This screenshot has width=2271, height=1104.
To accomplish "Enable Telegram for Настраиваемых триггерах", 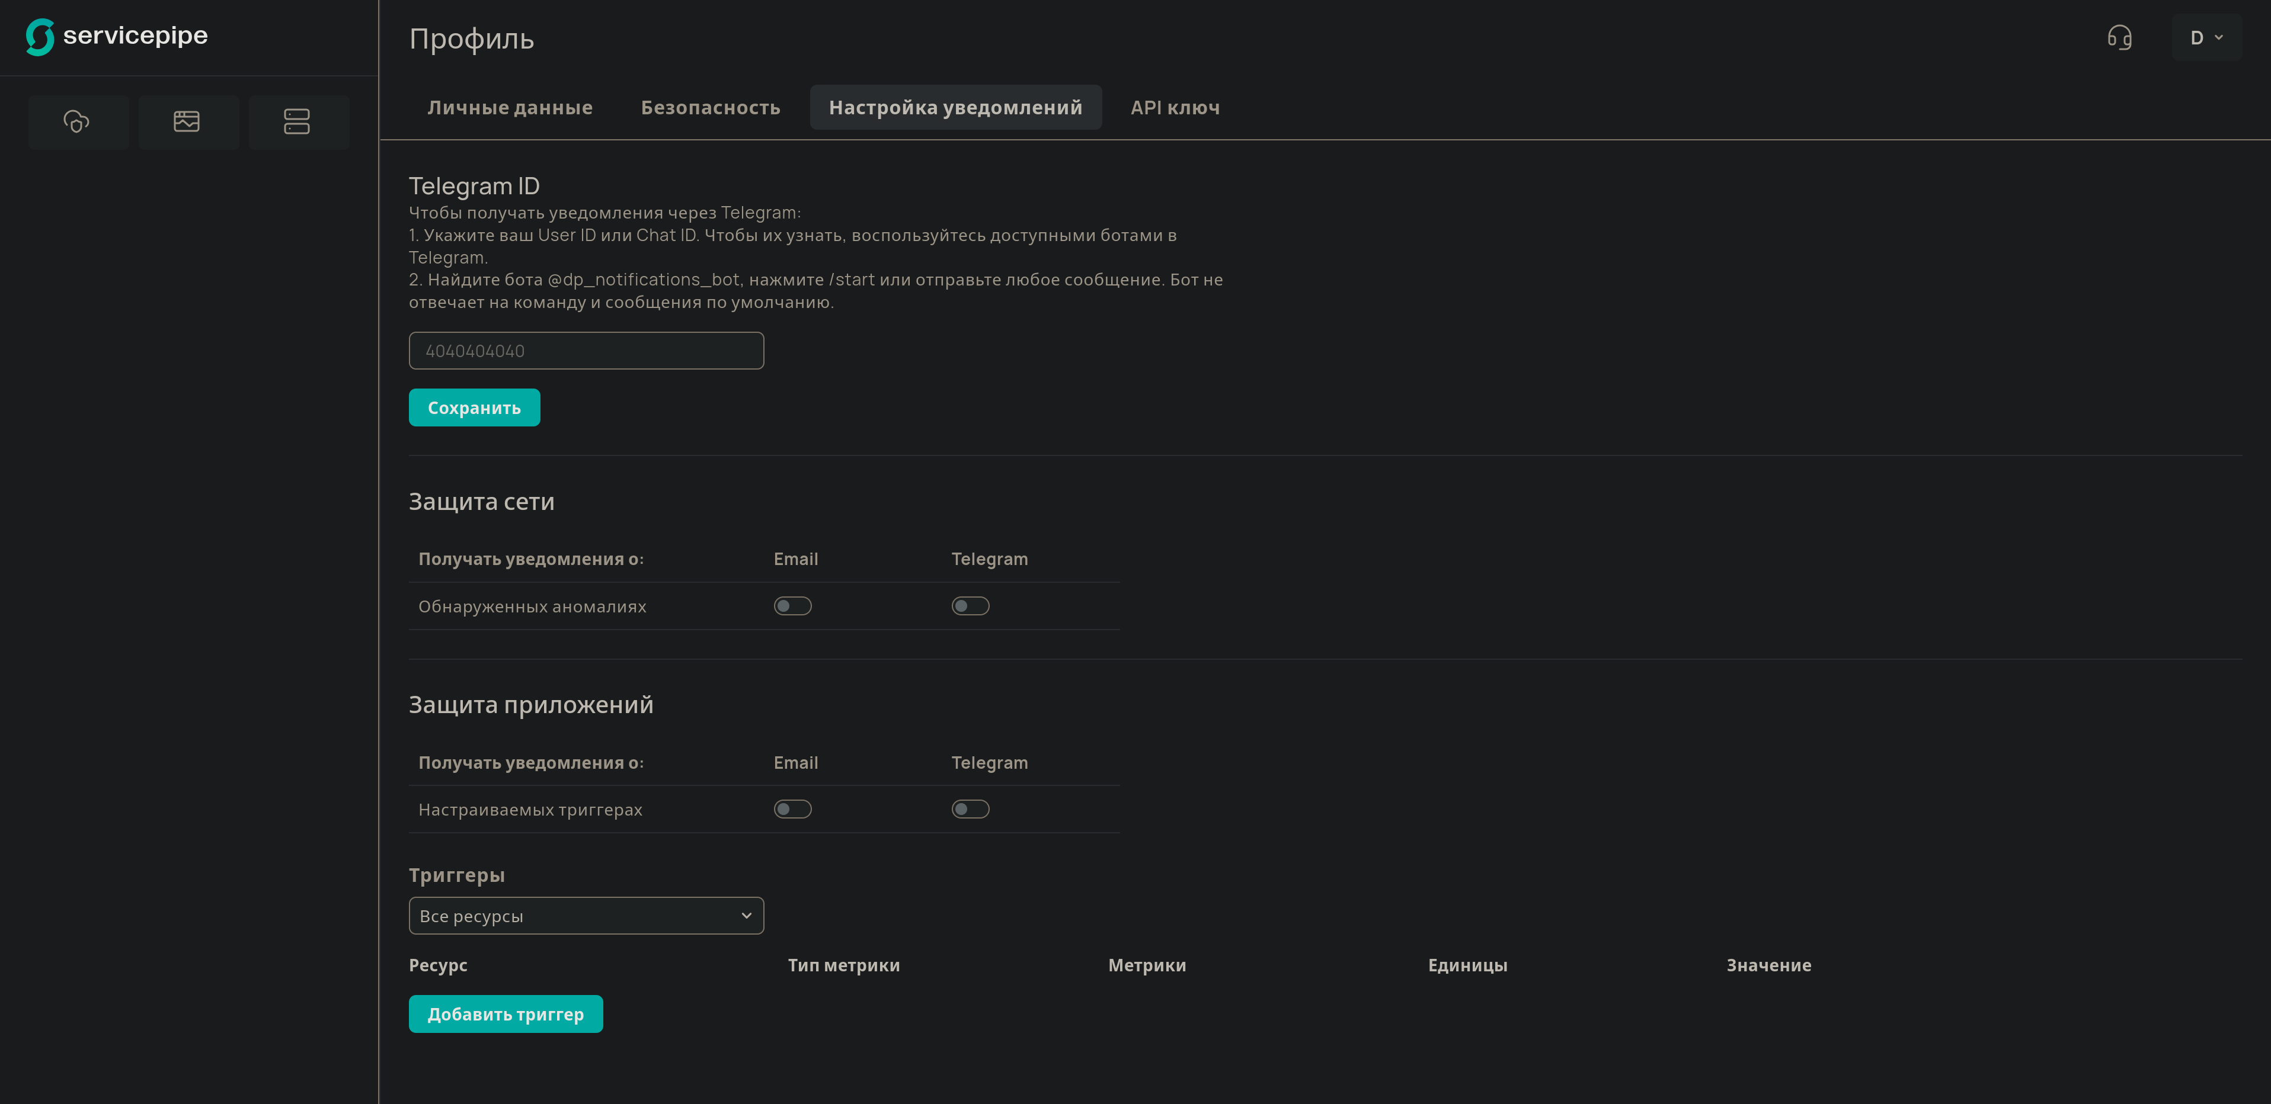I will click(x=970, y=809).
